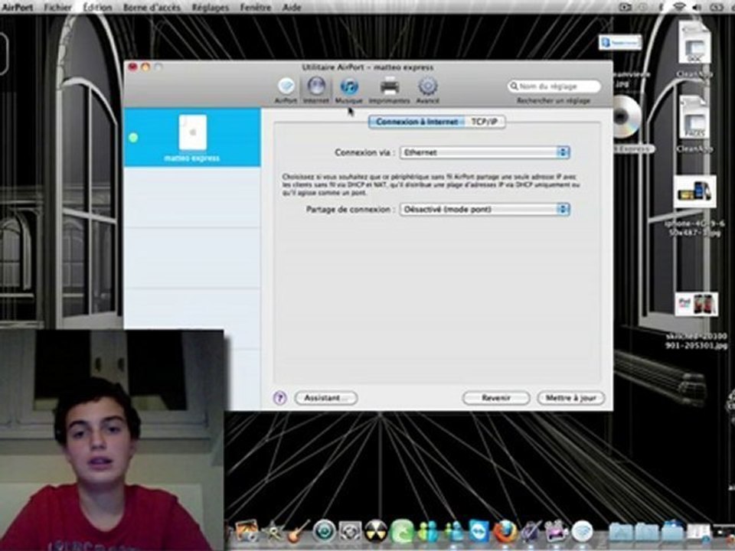Screen dimensions: 735x551
Task: Open the green rounded app icon in Dock
Action: (402, 531)
